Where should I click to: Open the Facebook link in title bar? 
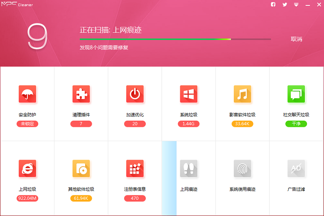coord(273,5)
